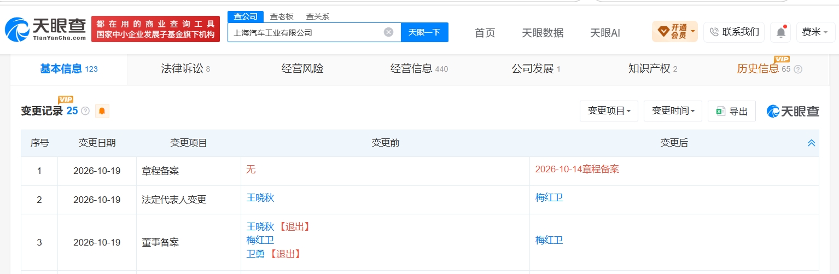Switch to the 查公司 search tab
Screen dimensions: 839x274
point(246,16)
